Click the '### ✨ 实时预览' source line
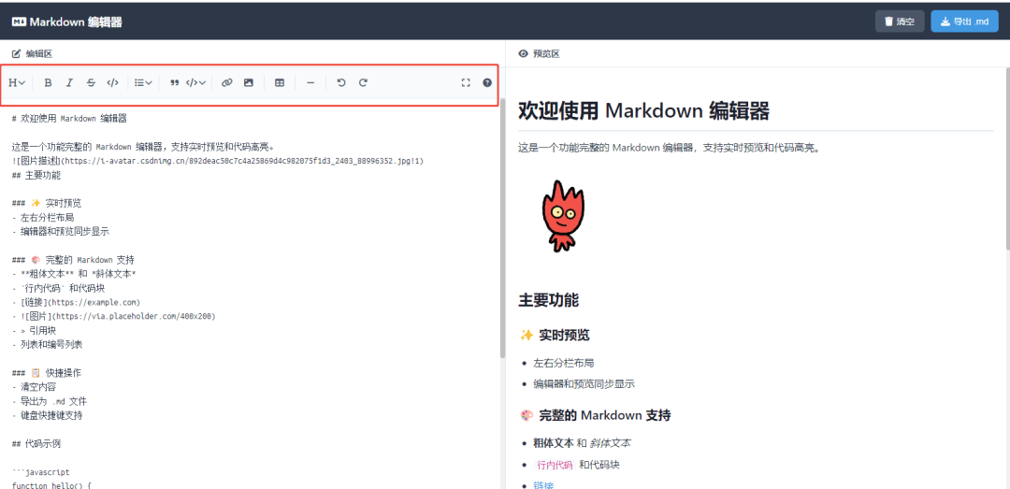 [47, 204]
